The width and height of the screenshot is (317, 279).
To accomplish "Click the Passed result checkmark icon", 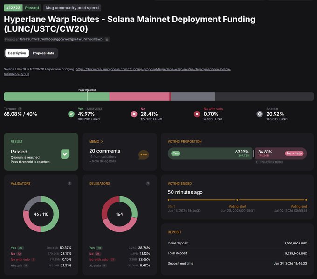I will [65, 154].
